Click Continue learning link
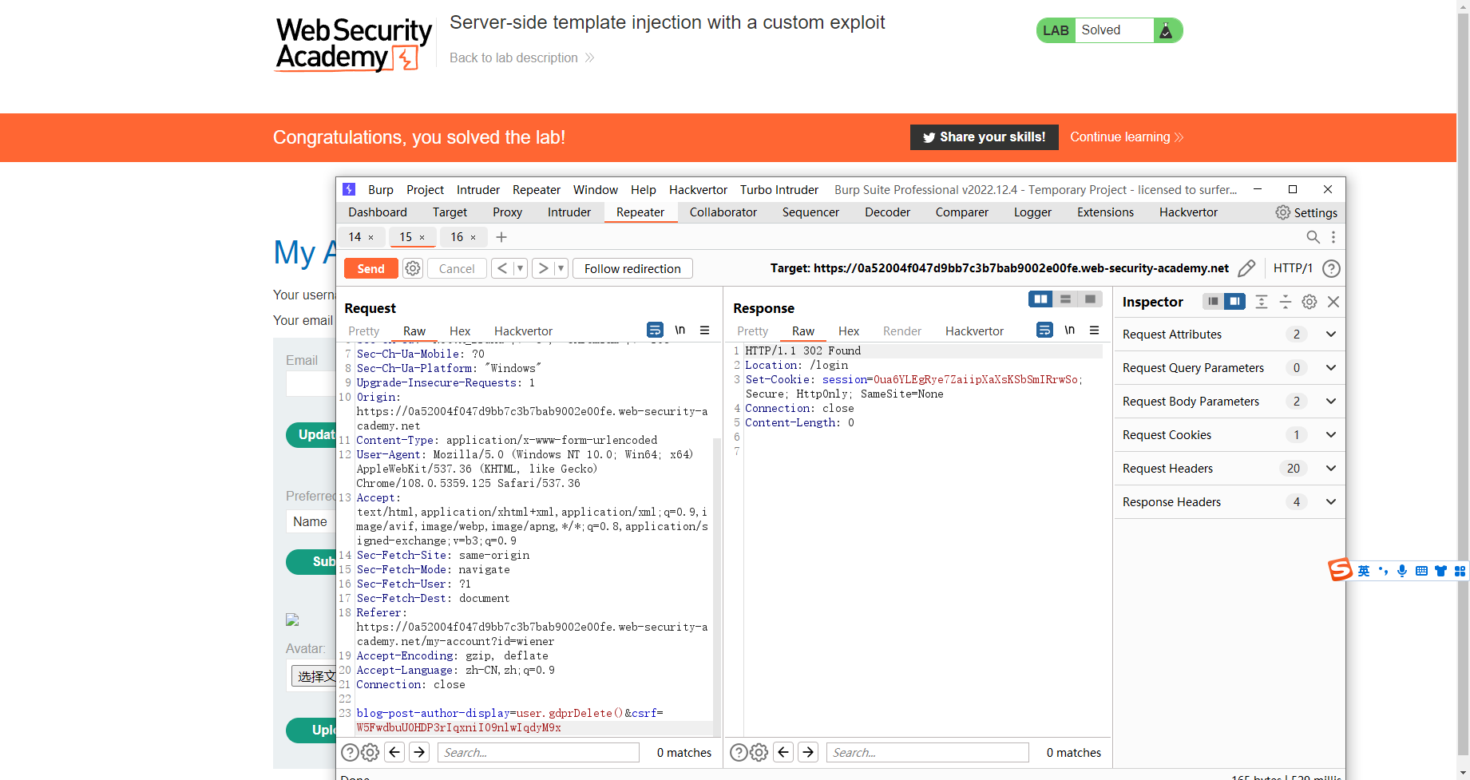This screenshot has height=780, width=1470. pyautogui.click(x=1127, y=137)
